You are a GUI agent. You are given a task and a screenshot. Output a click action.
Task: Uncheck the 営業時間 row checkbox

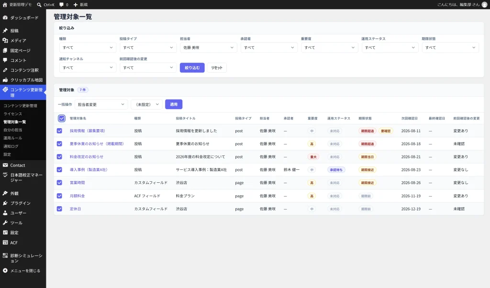[59, 183]
